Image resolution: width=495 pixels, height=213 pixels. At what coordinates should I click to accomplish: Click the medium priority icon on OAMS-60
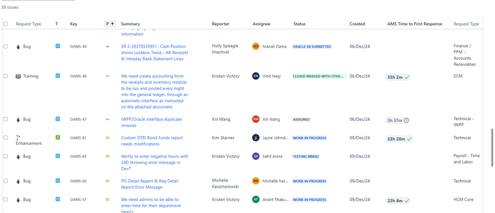point(107,181)
